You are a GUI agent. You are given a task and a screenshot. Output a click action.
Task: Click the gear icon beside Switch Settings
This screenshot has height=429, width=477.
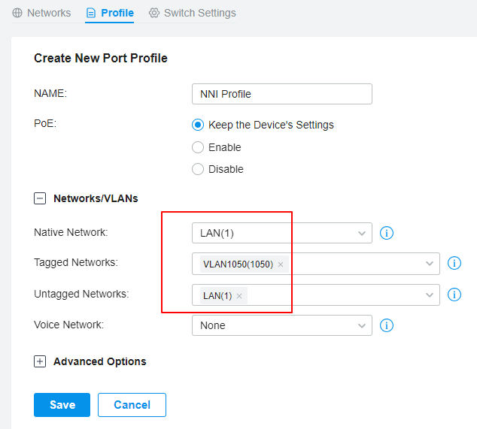[154, 13]
